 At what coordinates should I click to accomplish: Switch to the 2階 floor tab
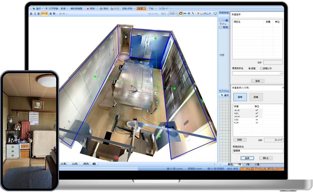248,164
